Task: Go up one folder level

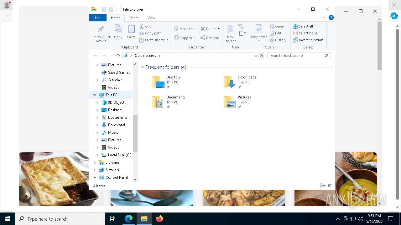Action: pyautogui.click(x=118, y=56)
